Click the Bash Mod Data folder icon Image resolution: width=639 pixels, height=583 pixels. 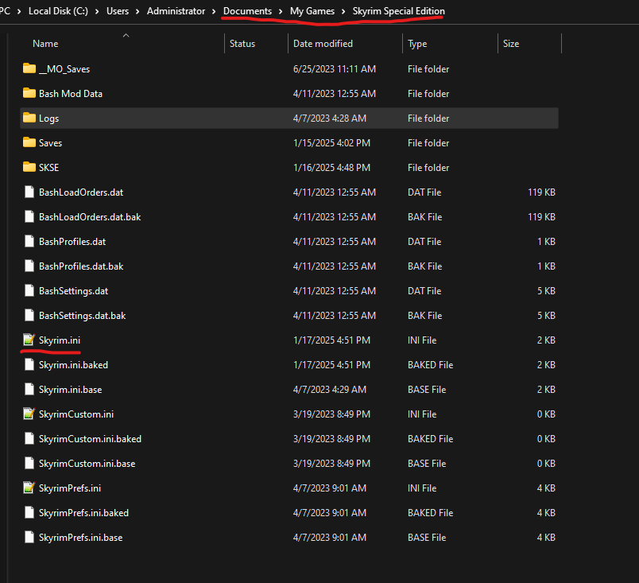pos(29,93)
